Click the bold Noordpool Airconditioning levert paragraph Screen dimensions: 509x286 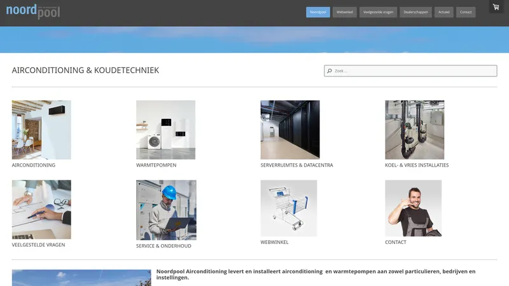coord(316,275)
